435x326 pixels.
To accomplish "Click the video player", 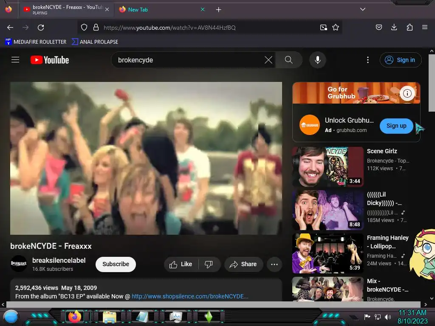I will point(146,158).
